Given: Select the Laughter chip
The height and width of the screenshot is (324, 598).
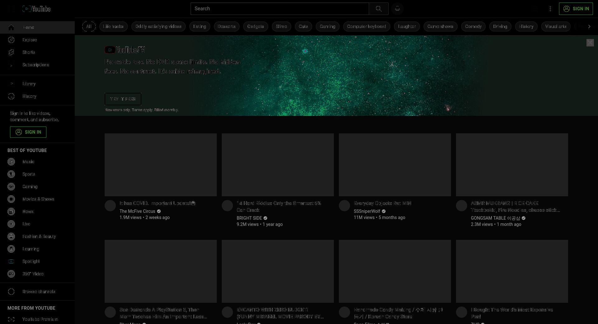Looking at the screenshot, I should (x=407, y=26).
